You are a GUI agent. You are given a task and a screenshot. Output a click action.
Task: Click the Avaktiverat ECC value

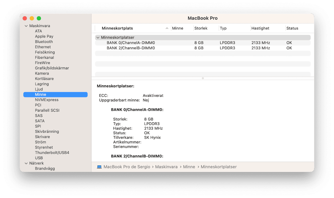pos(153,96)
